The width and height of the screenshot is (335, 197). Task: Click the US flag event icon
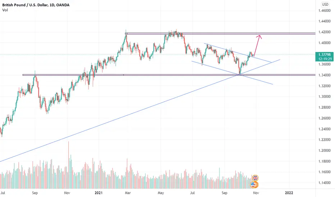[253, 184]
